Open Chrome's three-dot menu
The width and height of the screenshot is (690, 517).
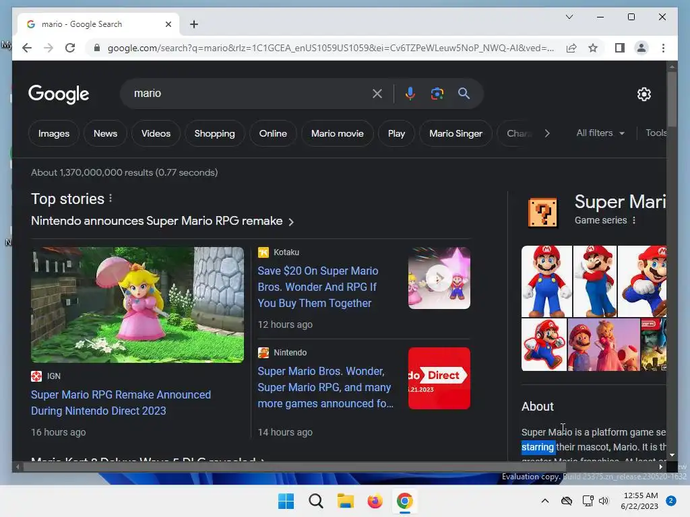click(663, 48)
